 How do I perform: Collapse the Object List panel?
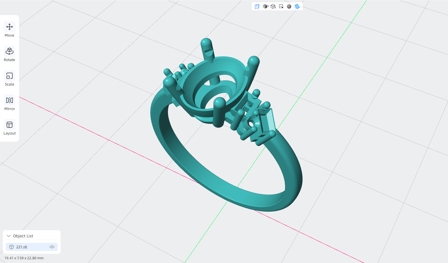tap(9, 236)
